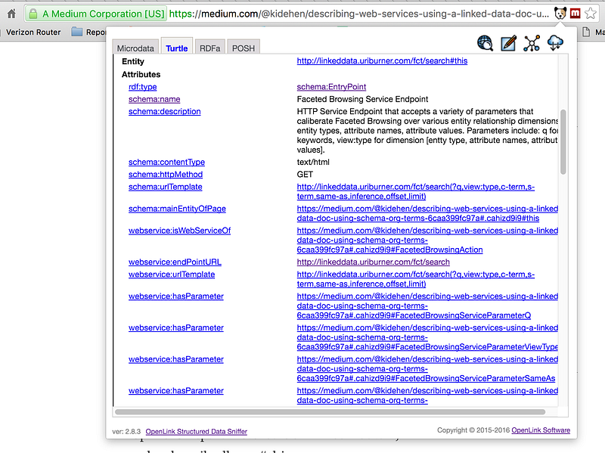Click webservice:hasParameter link for ParameterQ row

click(x=176, y=296)
